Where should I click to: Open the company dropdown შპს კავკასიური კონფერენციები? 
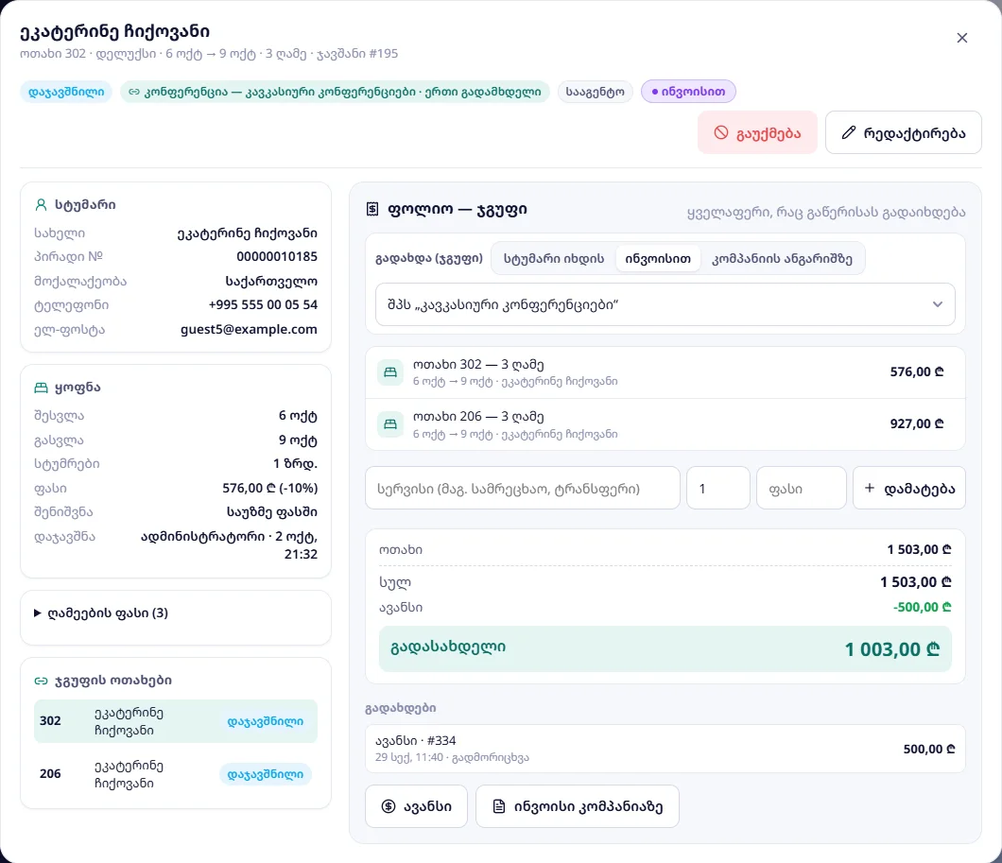[665, 304]
